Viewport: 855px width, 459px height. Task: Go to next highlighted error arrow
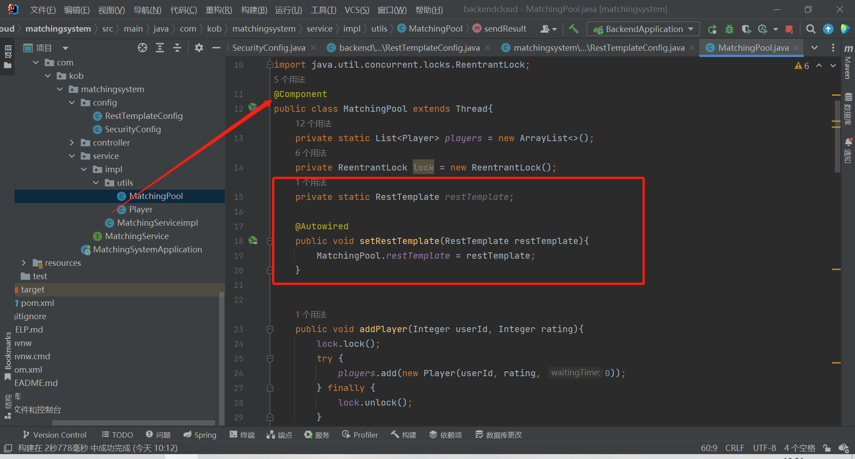(x=833, y=65)
